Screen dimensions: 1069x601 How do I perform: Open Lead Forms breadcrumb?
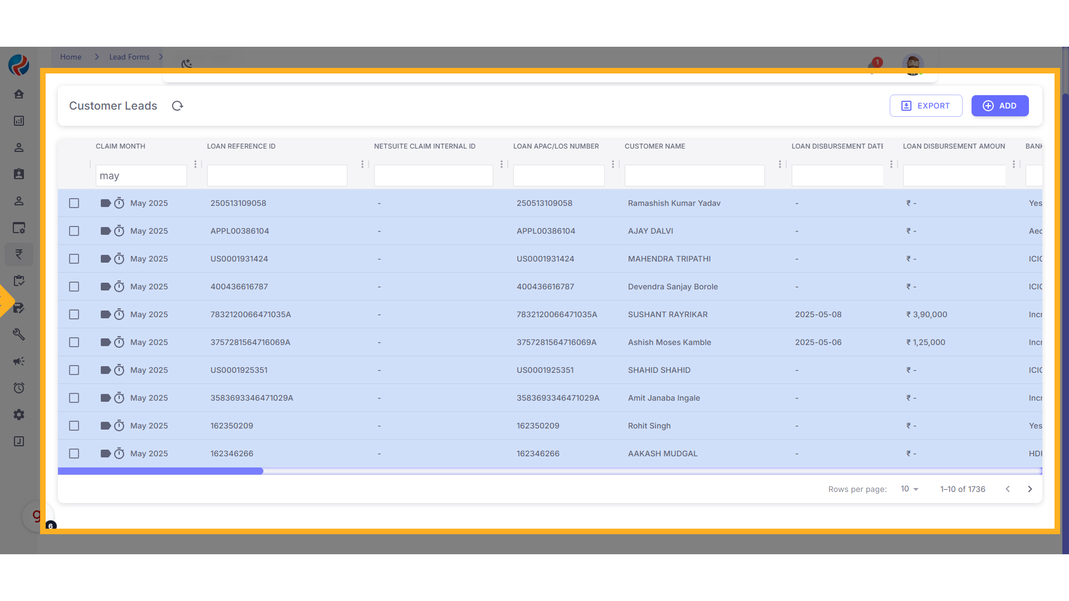coord(129,57)
